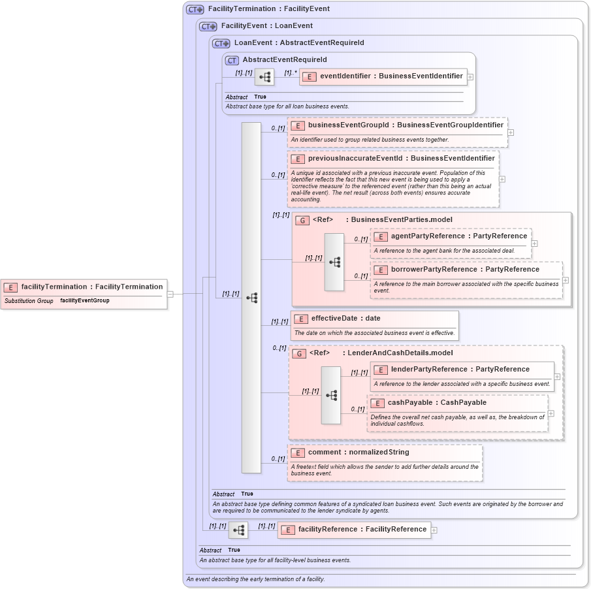591x589 pixels.
Task: Click the businessEventGroupId element icon
Action: pos(297,125)
